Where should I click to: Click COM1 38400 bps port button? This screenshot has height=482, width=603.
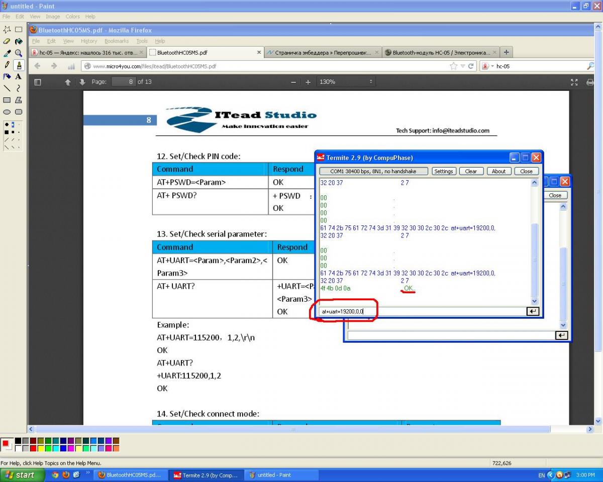point(373,171)
